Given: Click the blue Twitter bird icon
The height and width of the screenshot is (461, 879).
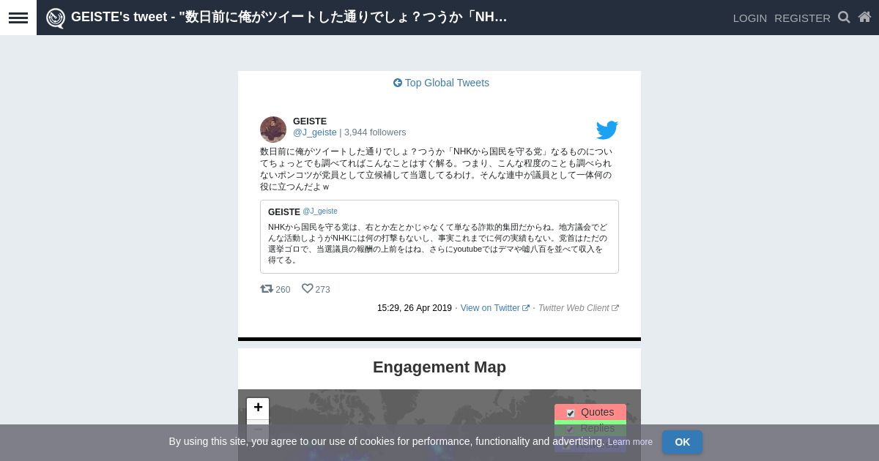Looking at the screenshot, I should click(607, 130).
